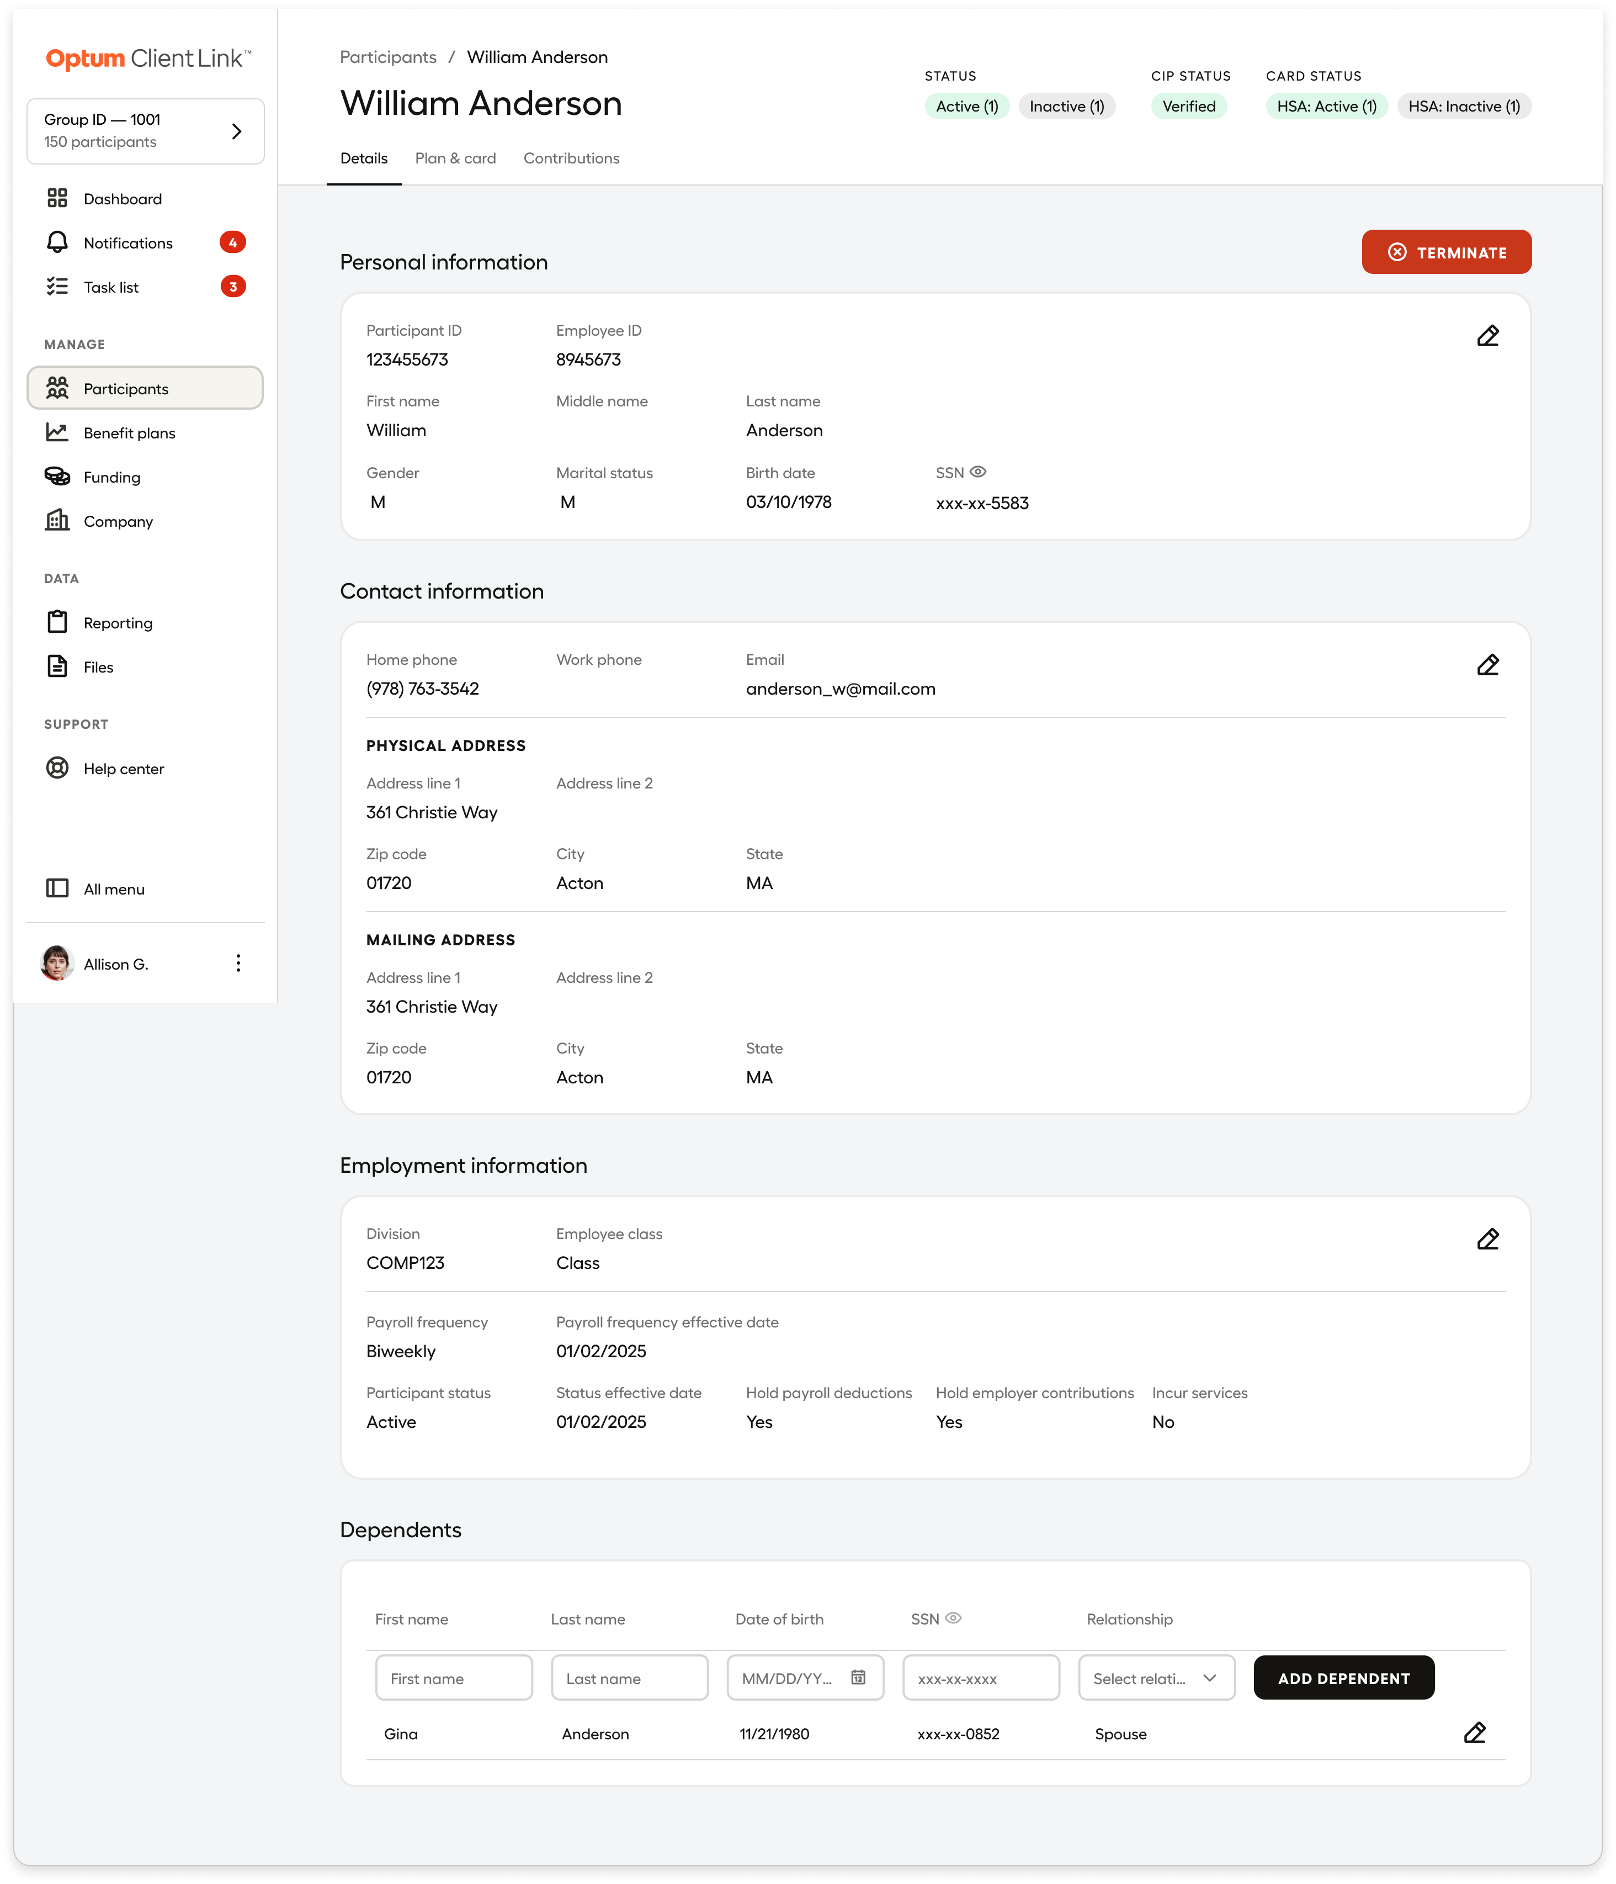Click the contact information edit pencil
This screenshot has width=1616, height=1884.
pos(1487,665)
